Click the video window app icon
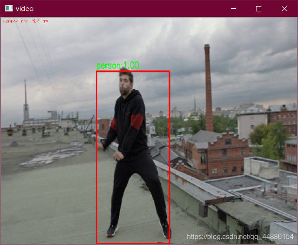 9,9
